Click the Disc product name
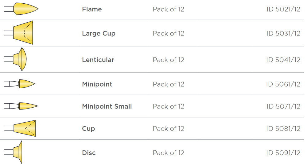The width and height of the screenshot is (307, 166). click(x=89, y=153)
